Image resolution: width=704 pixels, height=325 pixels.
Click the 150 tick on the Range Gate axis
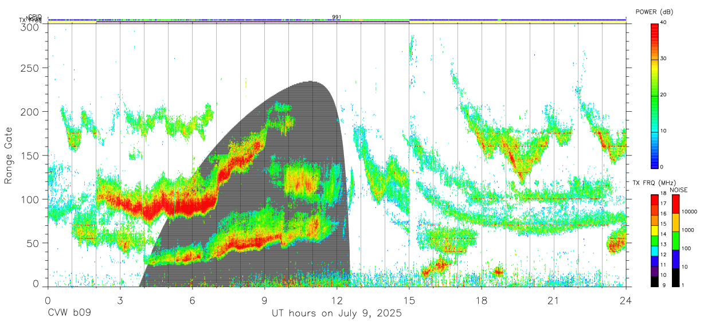(x=31, y=155)
